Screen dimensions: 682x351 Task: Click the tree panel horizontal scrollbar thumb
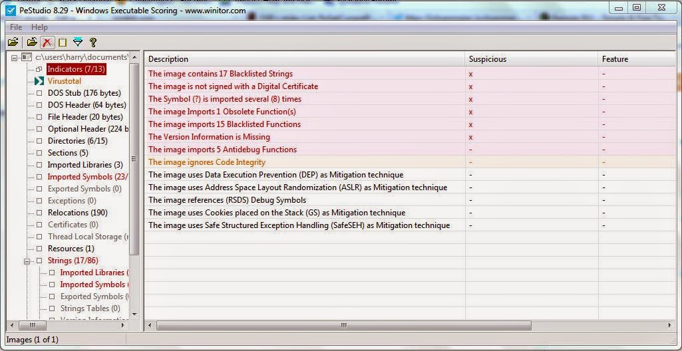pos(32,325)
